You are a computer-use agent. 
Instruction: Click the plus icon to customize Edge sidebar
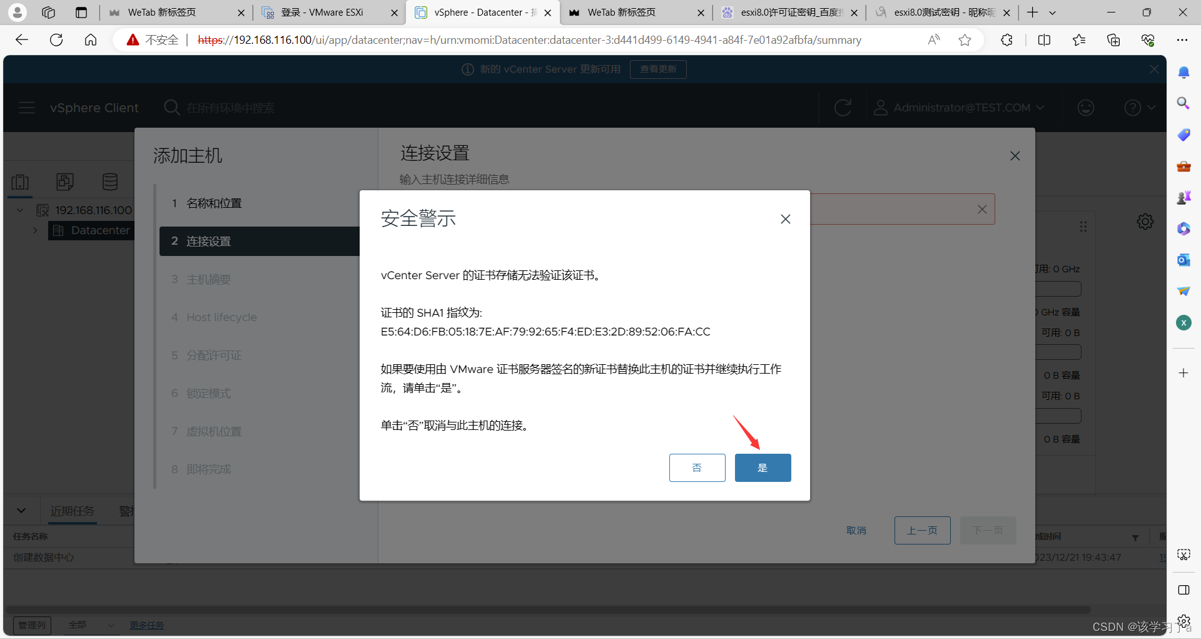[x=1183, y=373]
